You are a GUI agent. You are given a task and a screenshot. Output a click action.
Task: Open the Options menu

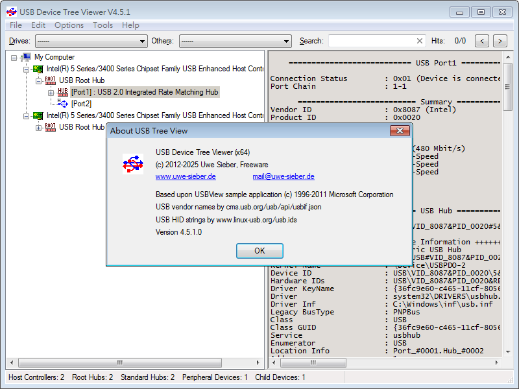click(x=69, y=25)
